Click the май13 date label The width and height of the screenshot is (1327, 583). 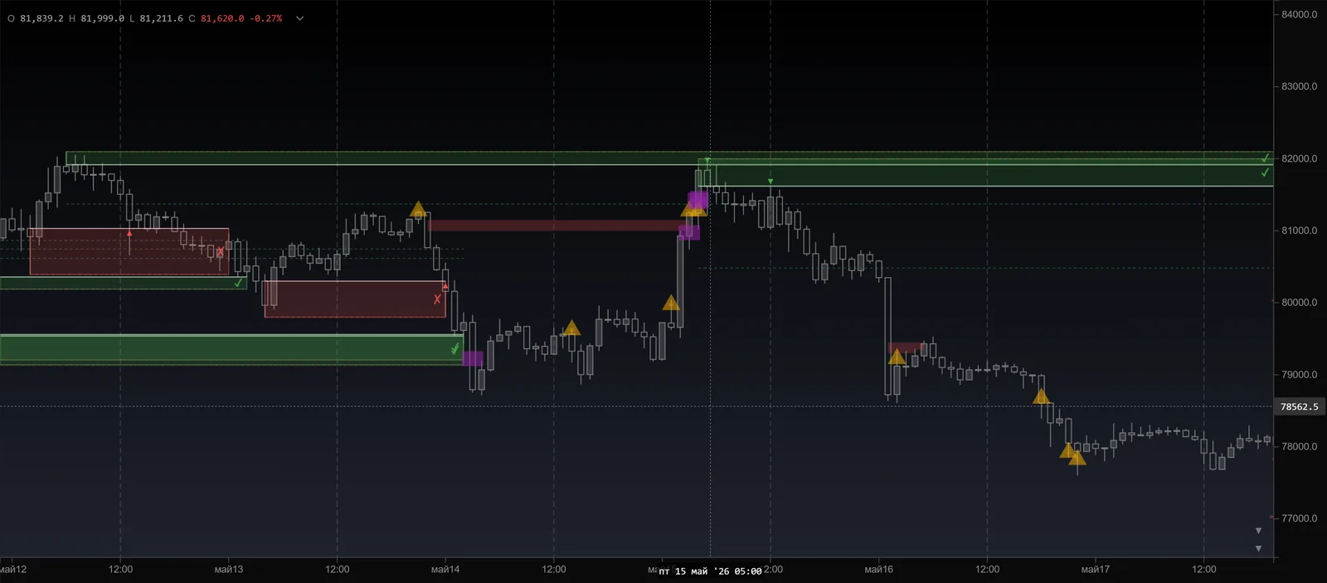pyautogui.click(x=229, y=570)
